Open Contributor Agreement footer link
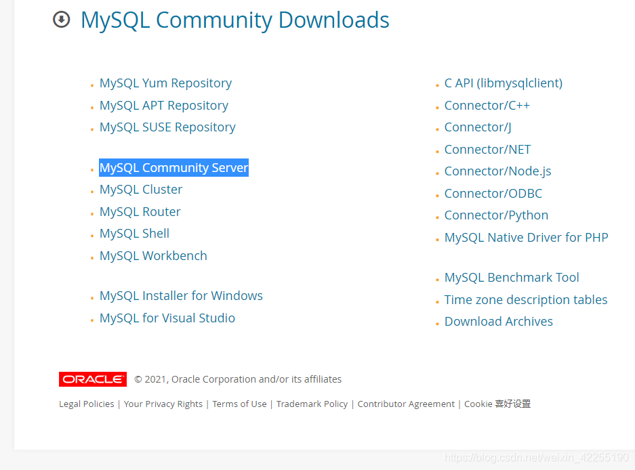635x470 pixels. (x=406, y=404)
